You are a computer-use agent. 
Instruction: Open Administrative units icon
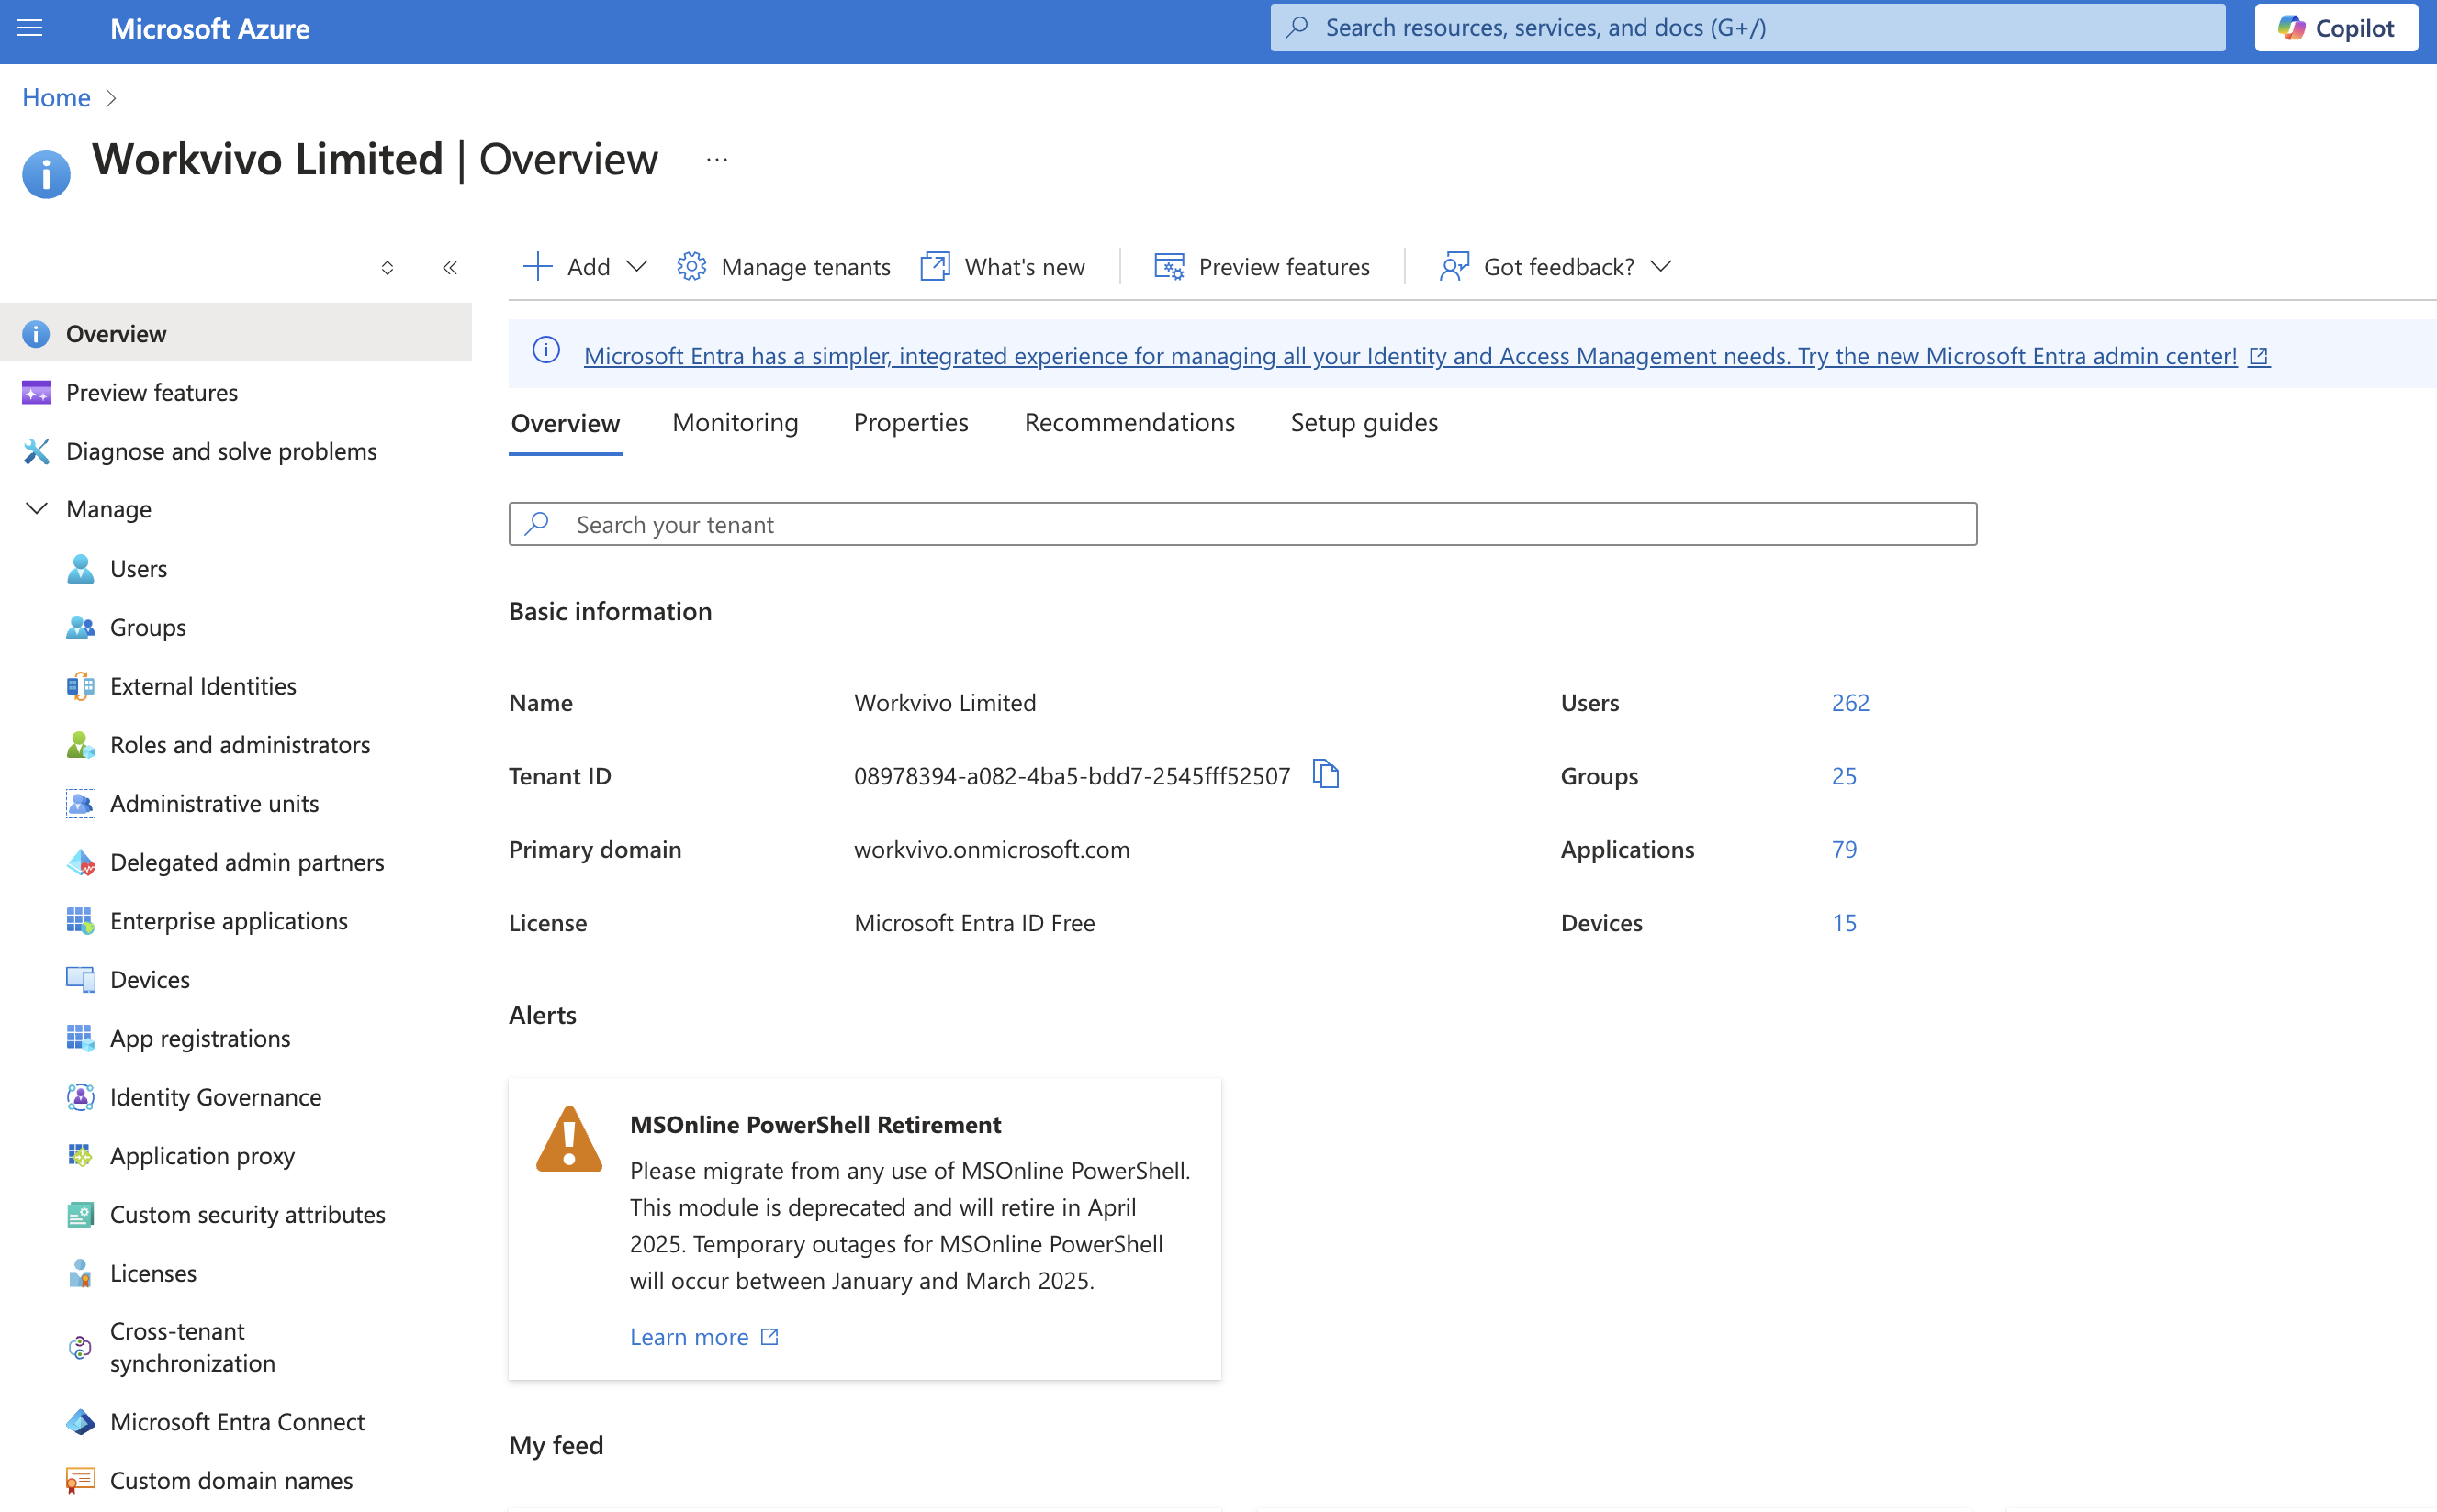point(80,803)
